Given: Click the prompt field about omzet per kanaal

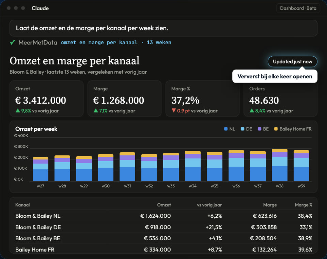Looking at the screenshot, I should 163,28.
